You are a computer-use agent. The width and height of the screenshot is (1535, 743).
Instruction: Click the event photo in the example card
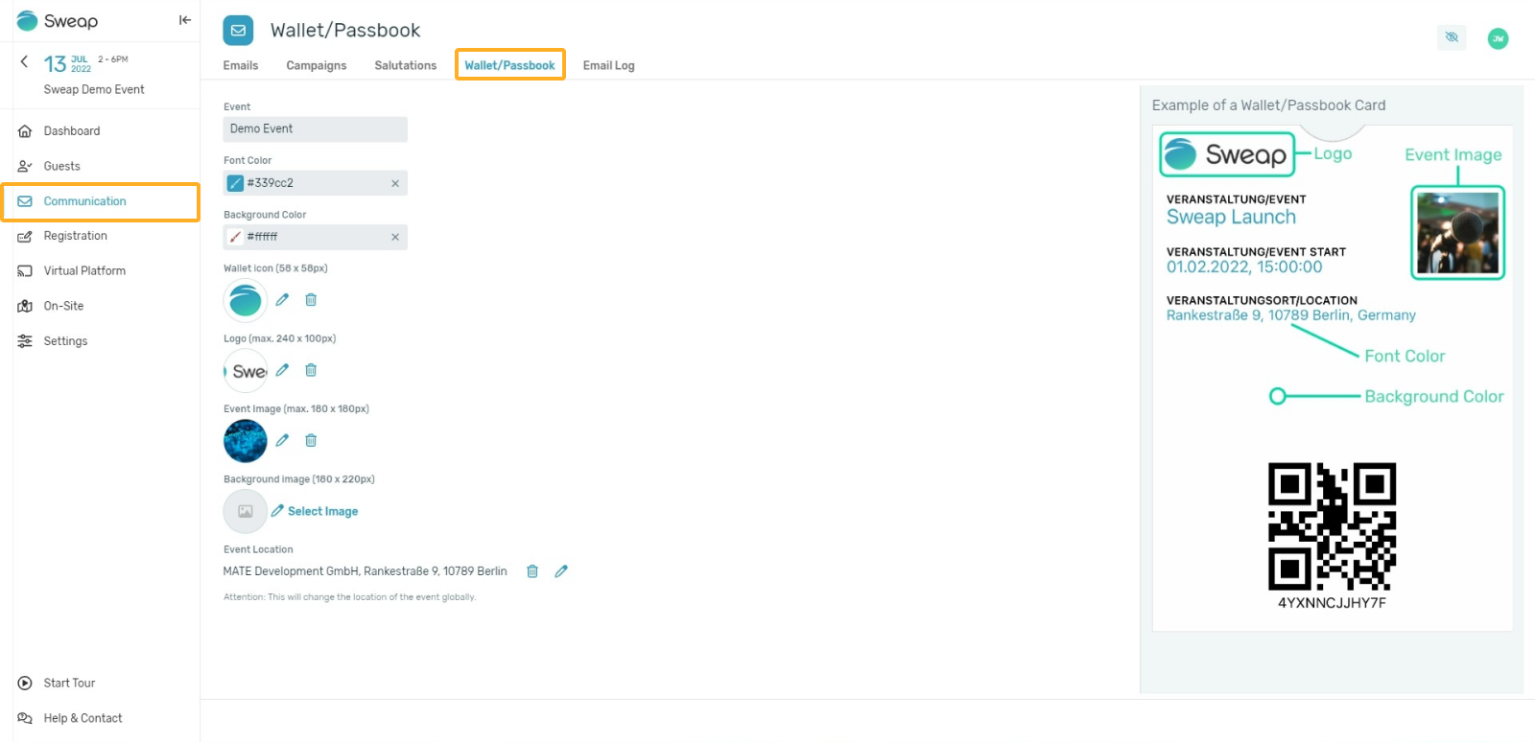pyautogui.click(x=1457, y=233)
